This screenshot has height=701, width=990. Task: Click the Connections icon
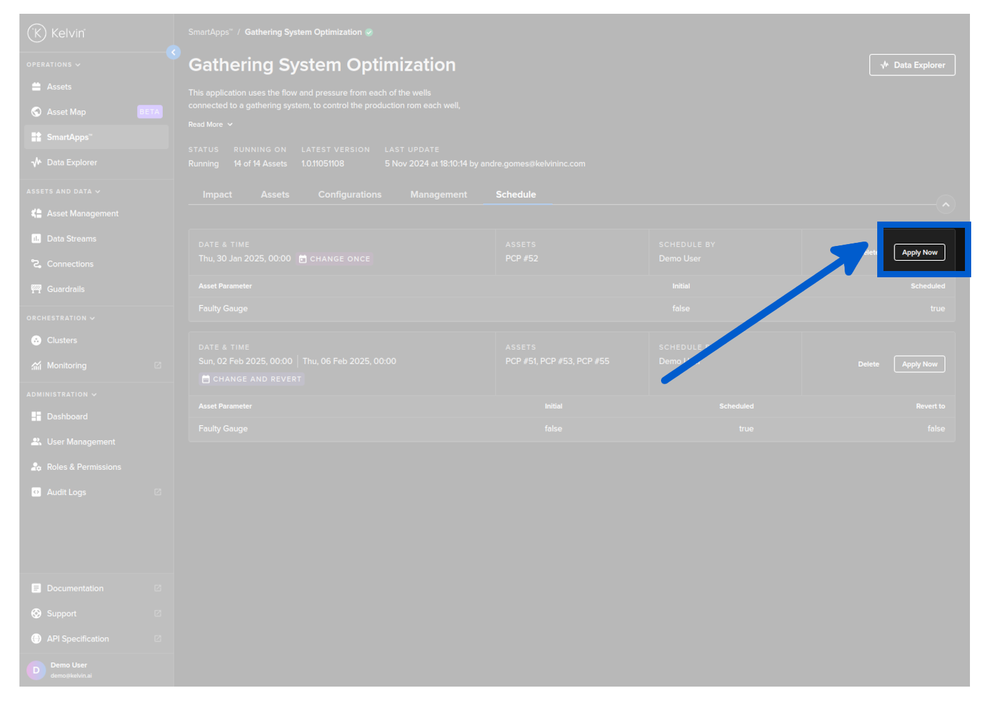click(36, 264)
